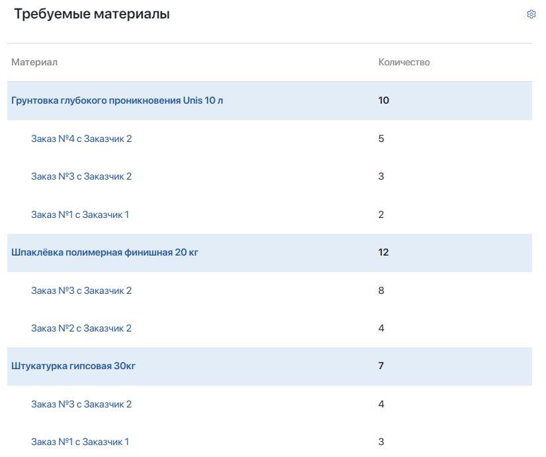Open Заказ №3 under Шпаклёвка material
Viewport: 546px width, 457px height.
pos(81,291)
